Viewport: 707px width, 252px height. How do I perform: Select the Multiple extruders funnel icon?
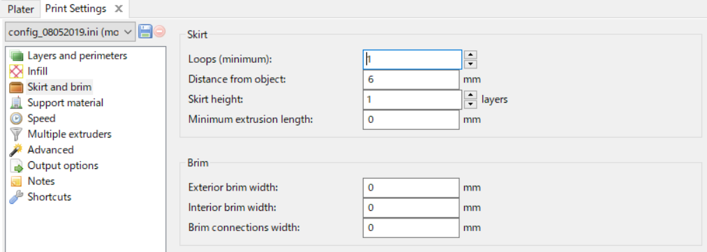pos(16,134)
